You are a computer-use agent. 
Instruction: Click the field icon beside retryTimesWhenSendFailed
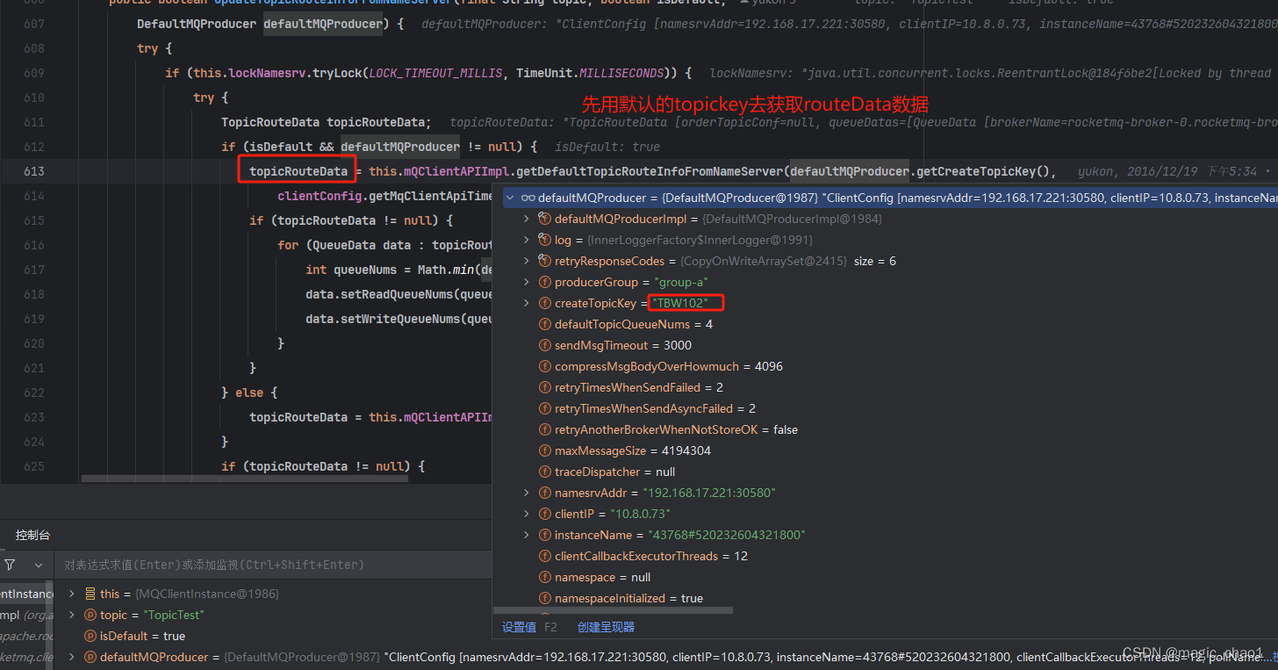click(544, 387)
